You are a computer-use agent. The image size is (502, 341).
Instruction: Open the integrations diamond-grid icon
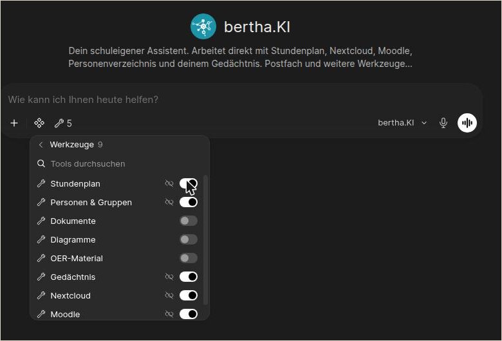pyautogui.click(x=39, y=123)
